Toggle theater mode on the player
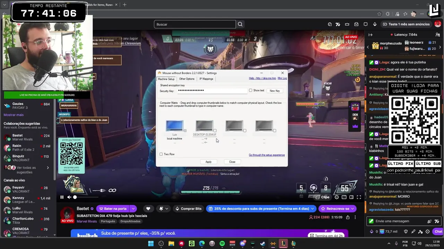This screenshot has width=444, height=249. 351,197
